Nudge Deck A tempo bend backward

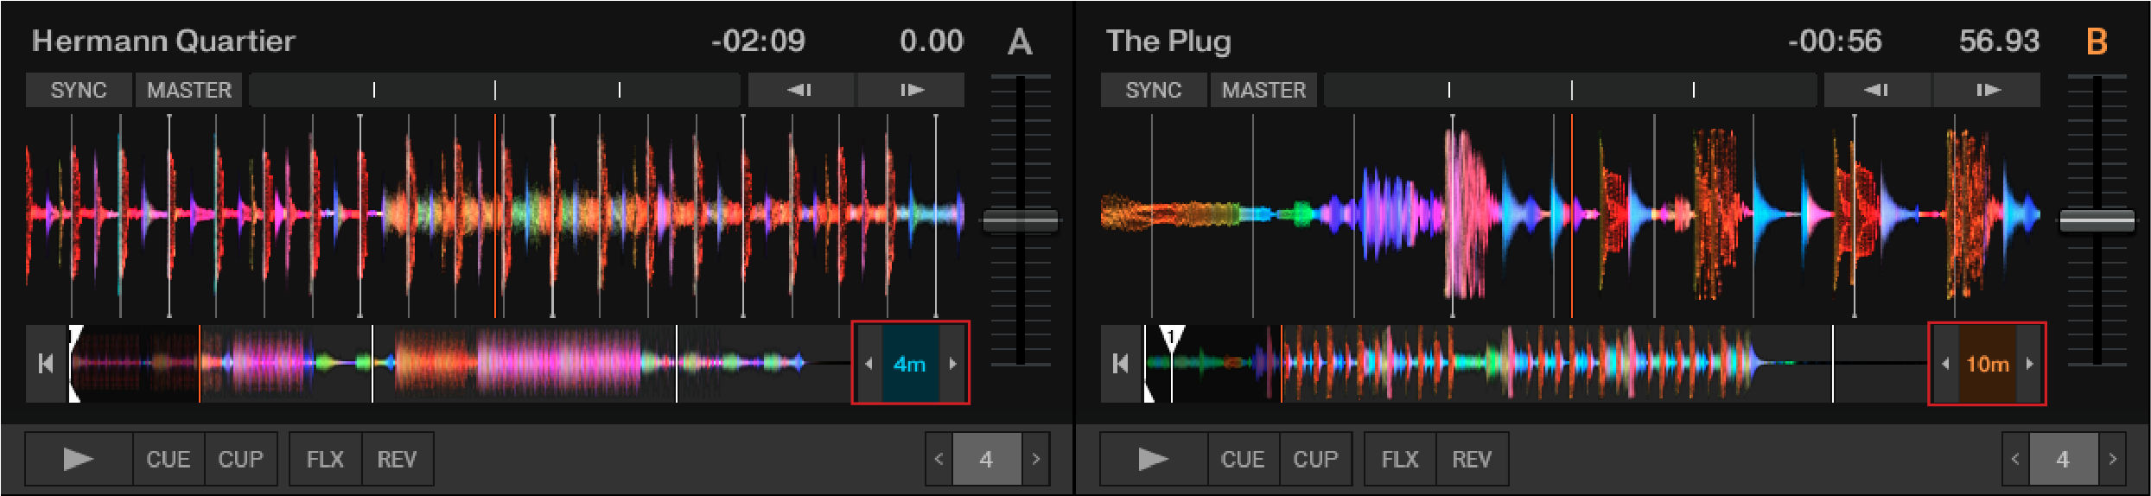[800, 90]
